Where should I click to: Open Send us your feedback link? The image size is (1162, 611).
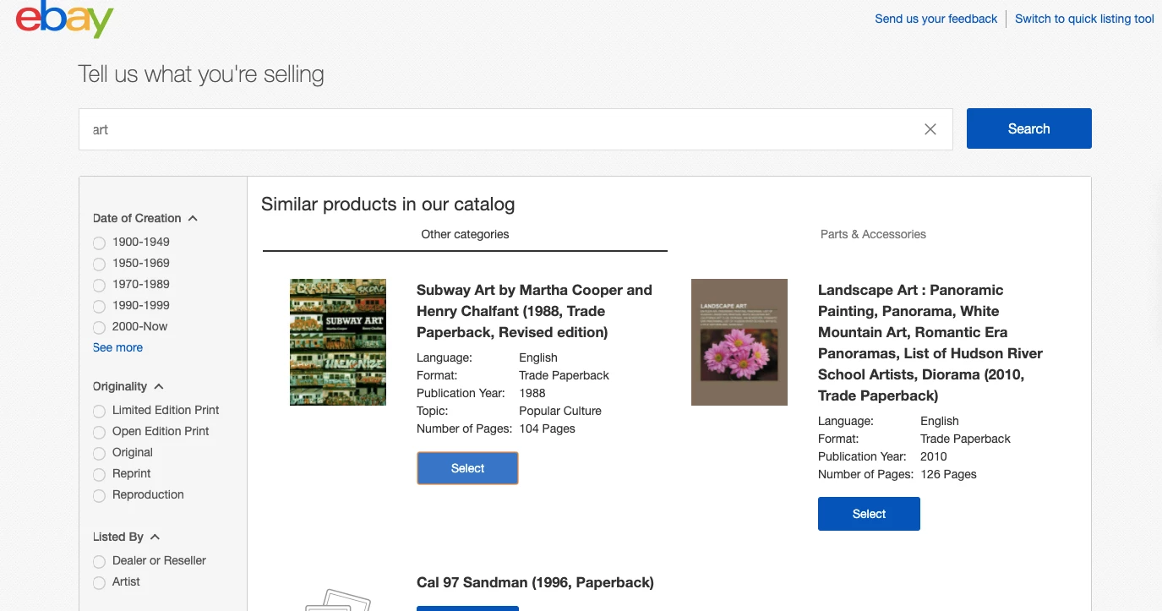click(936, 19)
